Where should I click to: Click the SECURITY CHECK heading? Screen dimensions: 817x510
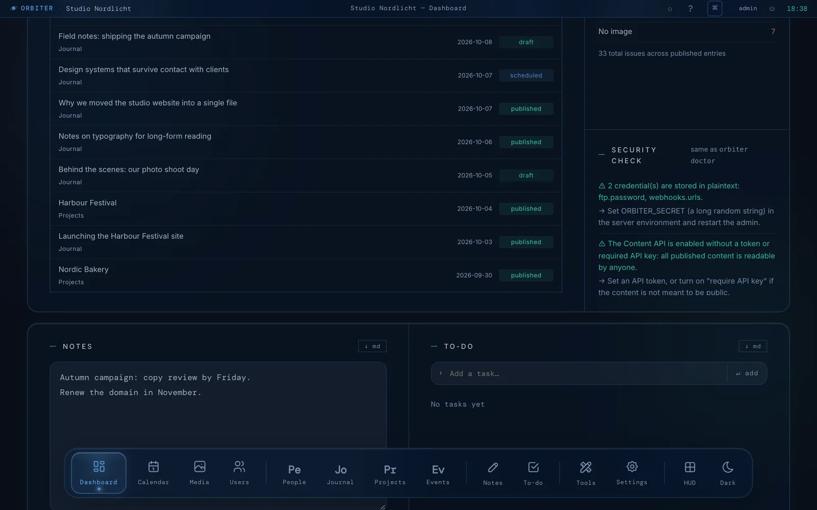(634, 155)
